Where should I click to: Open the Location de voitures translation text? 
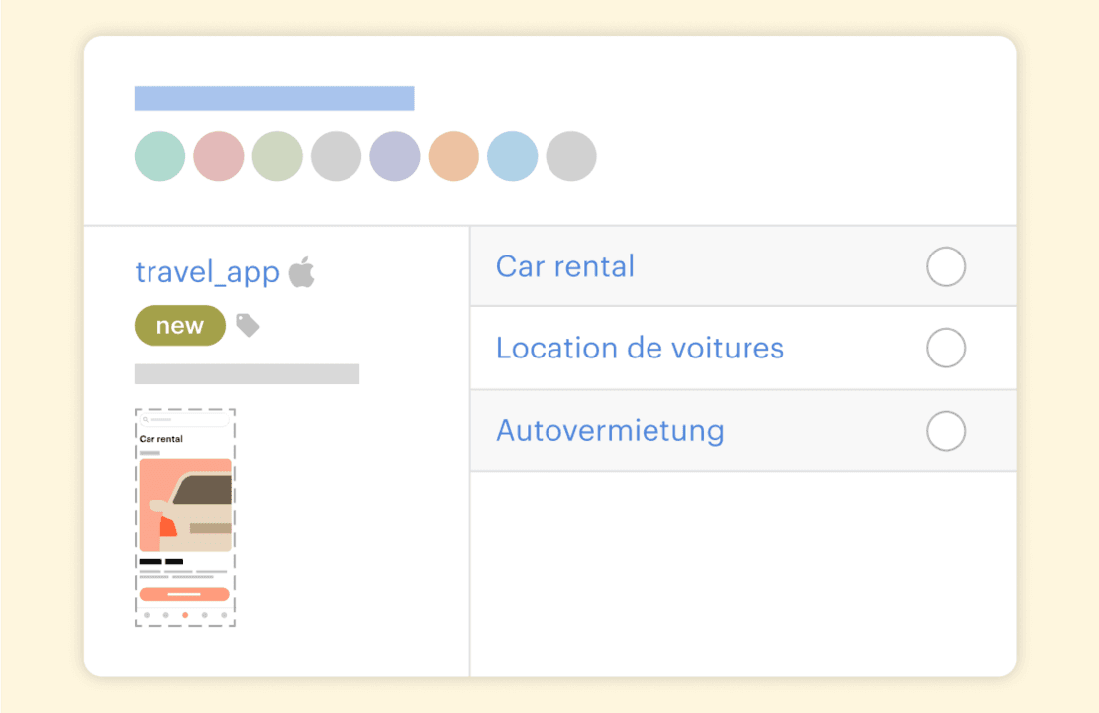click(x=640, y=349)
